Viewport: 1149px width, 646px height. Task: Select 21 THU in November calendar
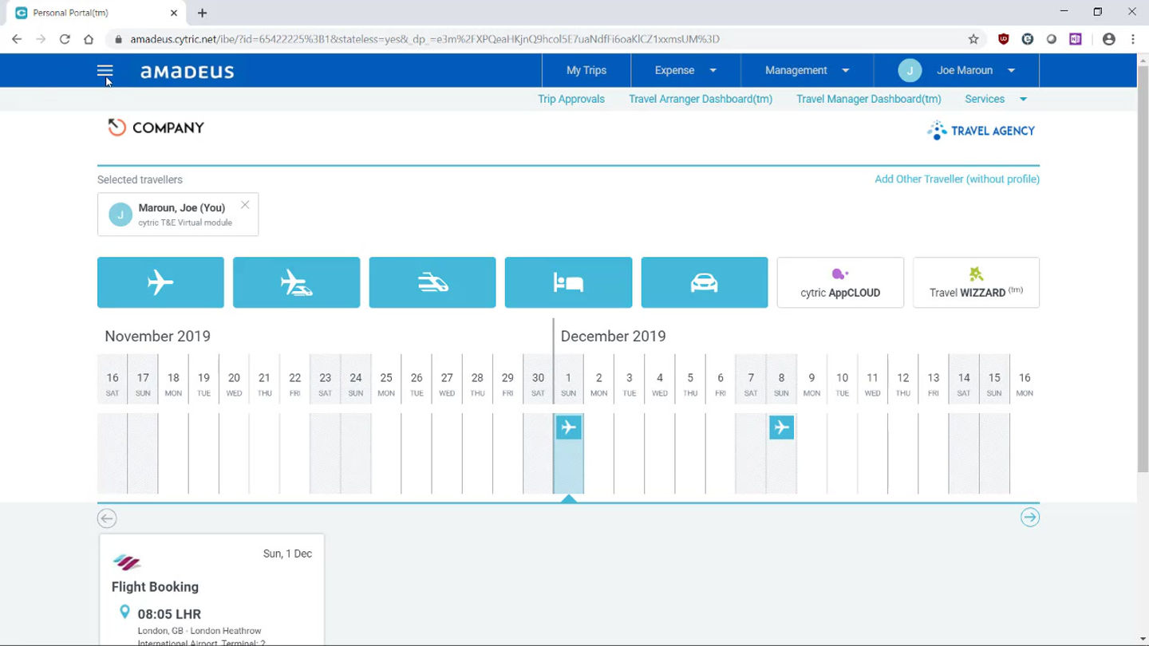pos(264,384)
